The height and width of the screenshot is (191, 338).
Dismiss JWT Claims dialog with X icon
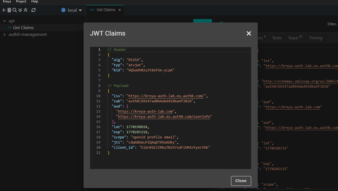coord(249,33)
